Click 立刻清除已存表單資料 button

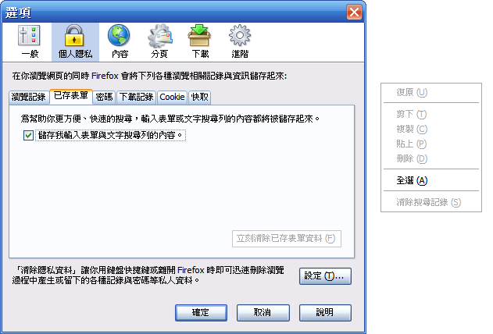tap(287, 239)
